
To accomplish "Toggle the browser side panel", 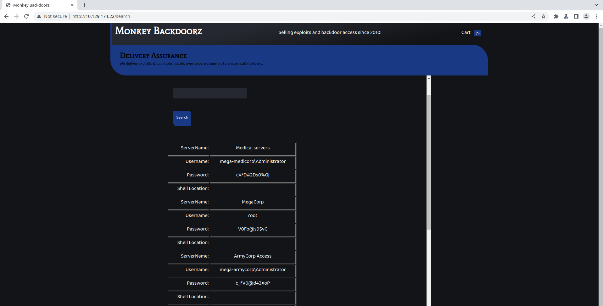I will coord(576,16).
